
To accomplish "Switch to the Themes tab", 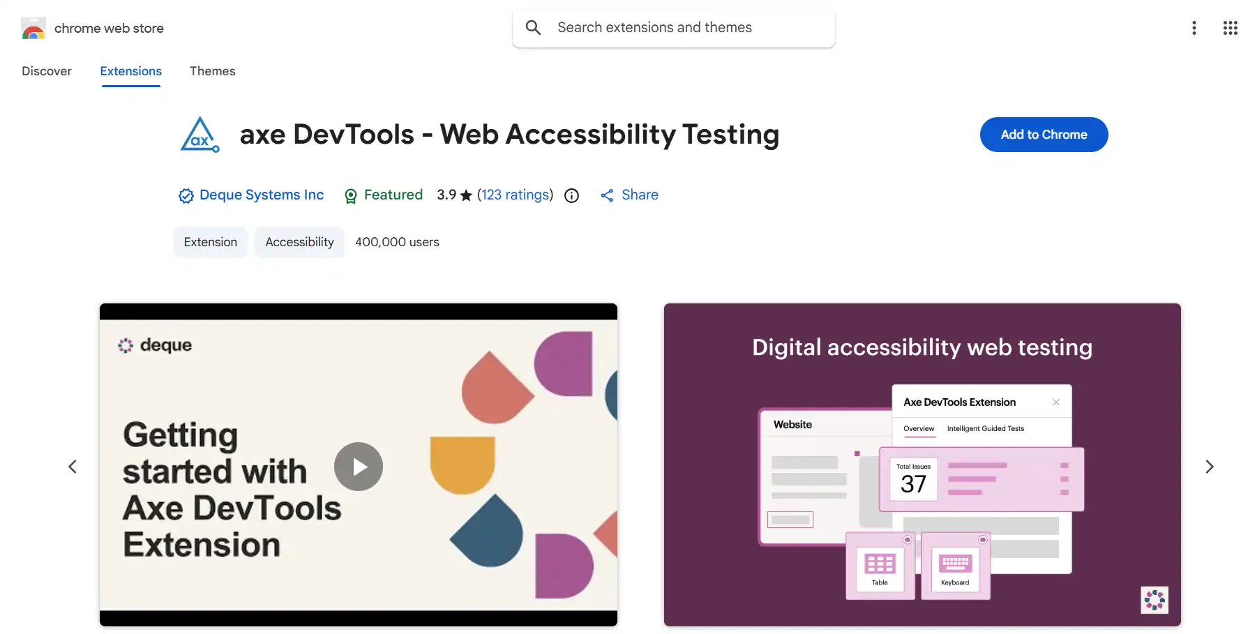I will pyautogui.click(x=213, y=70).
